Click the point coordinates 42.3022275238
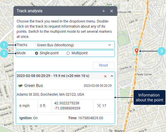166x132 pixels. point(67,103)
